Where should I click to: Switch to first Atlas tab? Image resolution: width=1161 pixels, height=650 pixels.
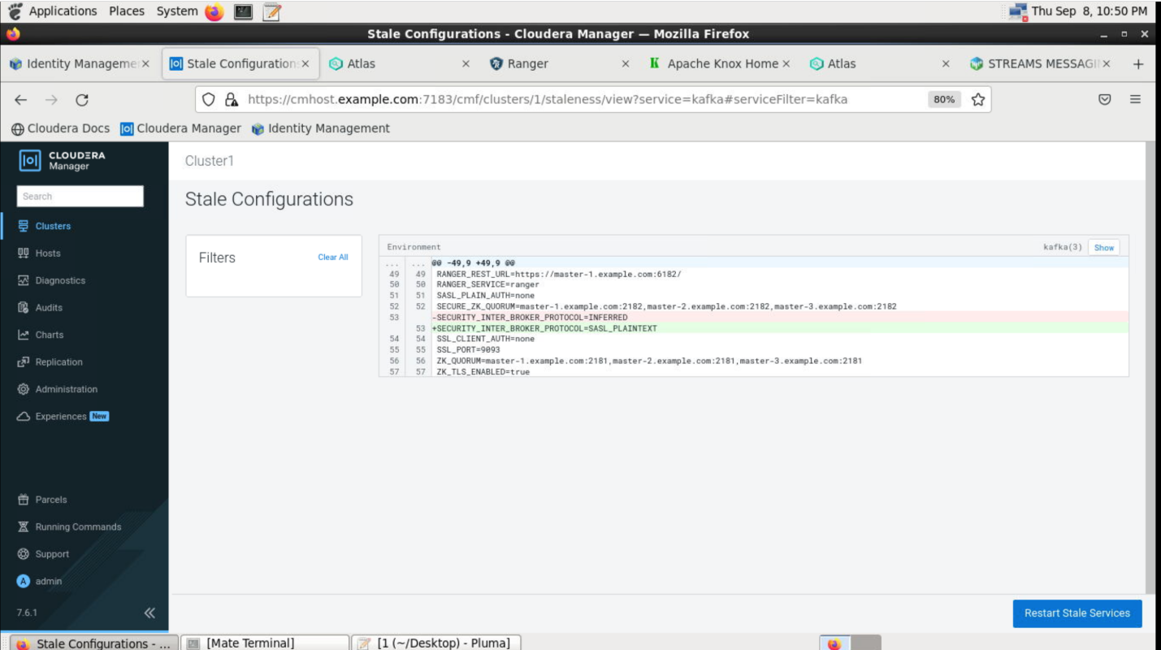[x=400, y=63]
